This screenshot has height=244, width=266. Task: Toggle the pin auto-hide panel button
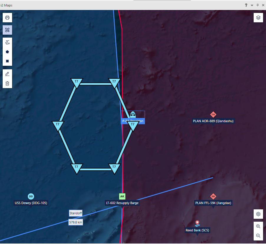257,5
